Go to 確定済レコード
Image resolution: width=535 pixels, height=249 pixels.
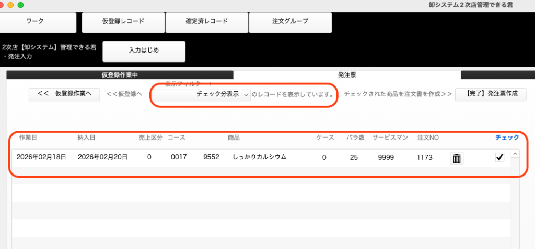pos(207,22)
